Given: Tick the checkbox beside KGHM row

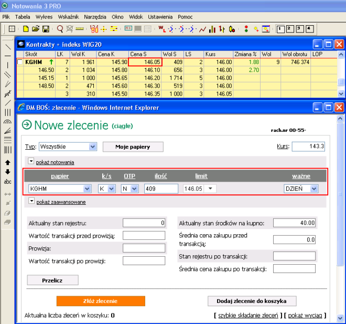Looking at the screenshot, I should (20, 62).
